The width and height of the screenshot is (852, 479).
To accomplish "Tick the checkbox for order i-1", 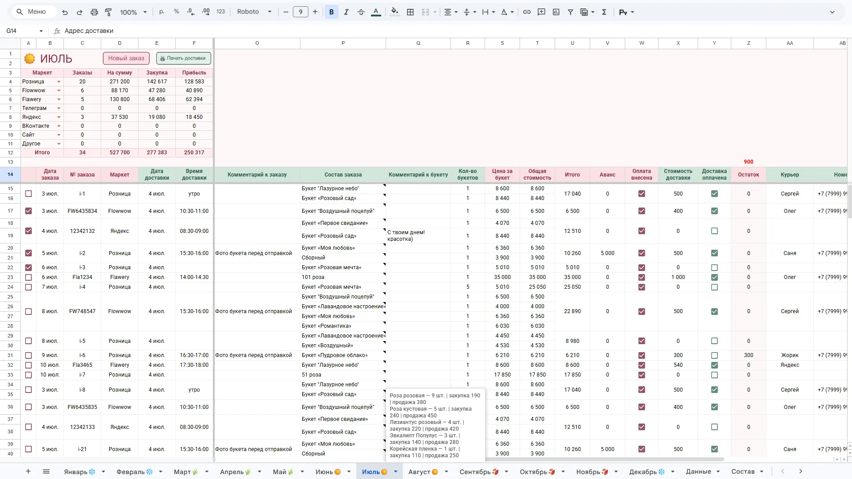I will pos(28,194).
